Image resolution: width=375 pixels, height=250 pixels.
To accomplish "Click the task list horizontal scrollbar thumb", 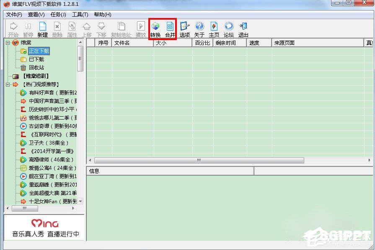I will tap(199, 160).
